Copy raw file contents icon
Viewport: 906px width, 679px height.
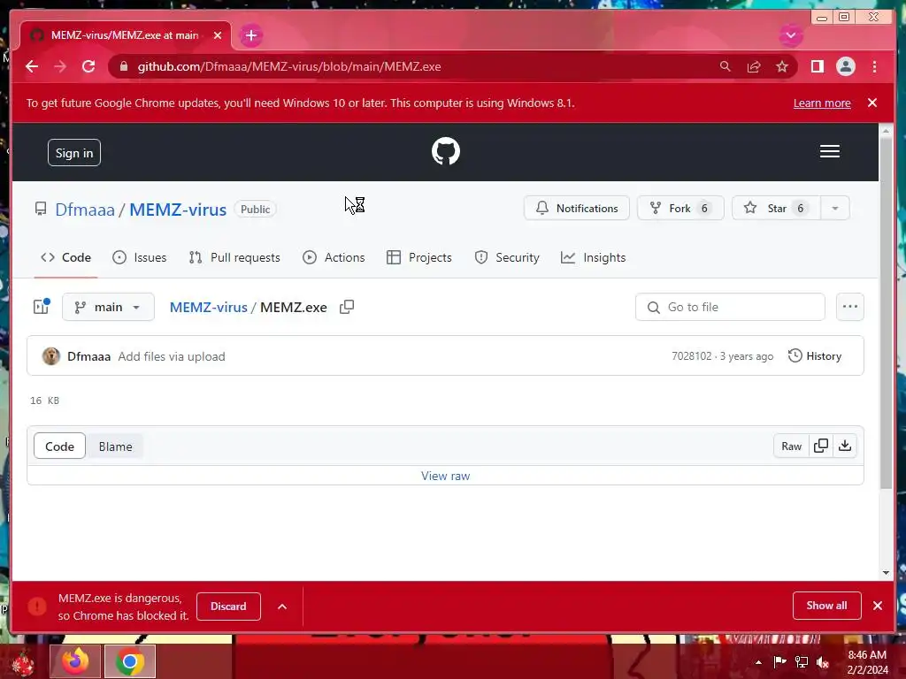click(821, 446)
